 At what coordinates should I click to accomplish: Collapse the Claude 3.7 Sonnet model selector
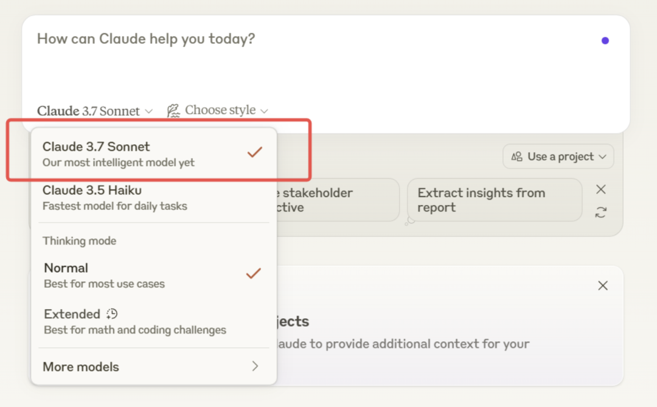(x=95, y=111)
